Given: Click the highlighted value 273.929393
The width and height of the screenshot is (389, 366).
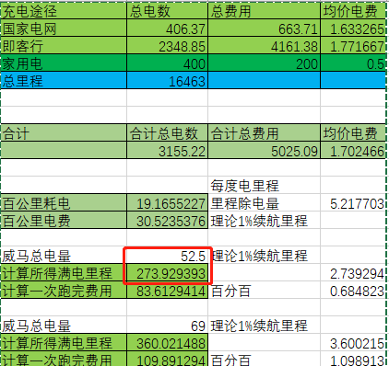Looking at the screenshot, I should (167, 273).
